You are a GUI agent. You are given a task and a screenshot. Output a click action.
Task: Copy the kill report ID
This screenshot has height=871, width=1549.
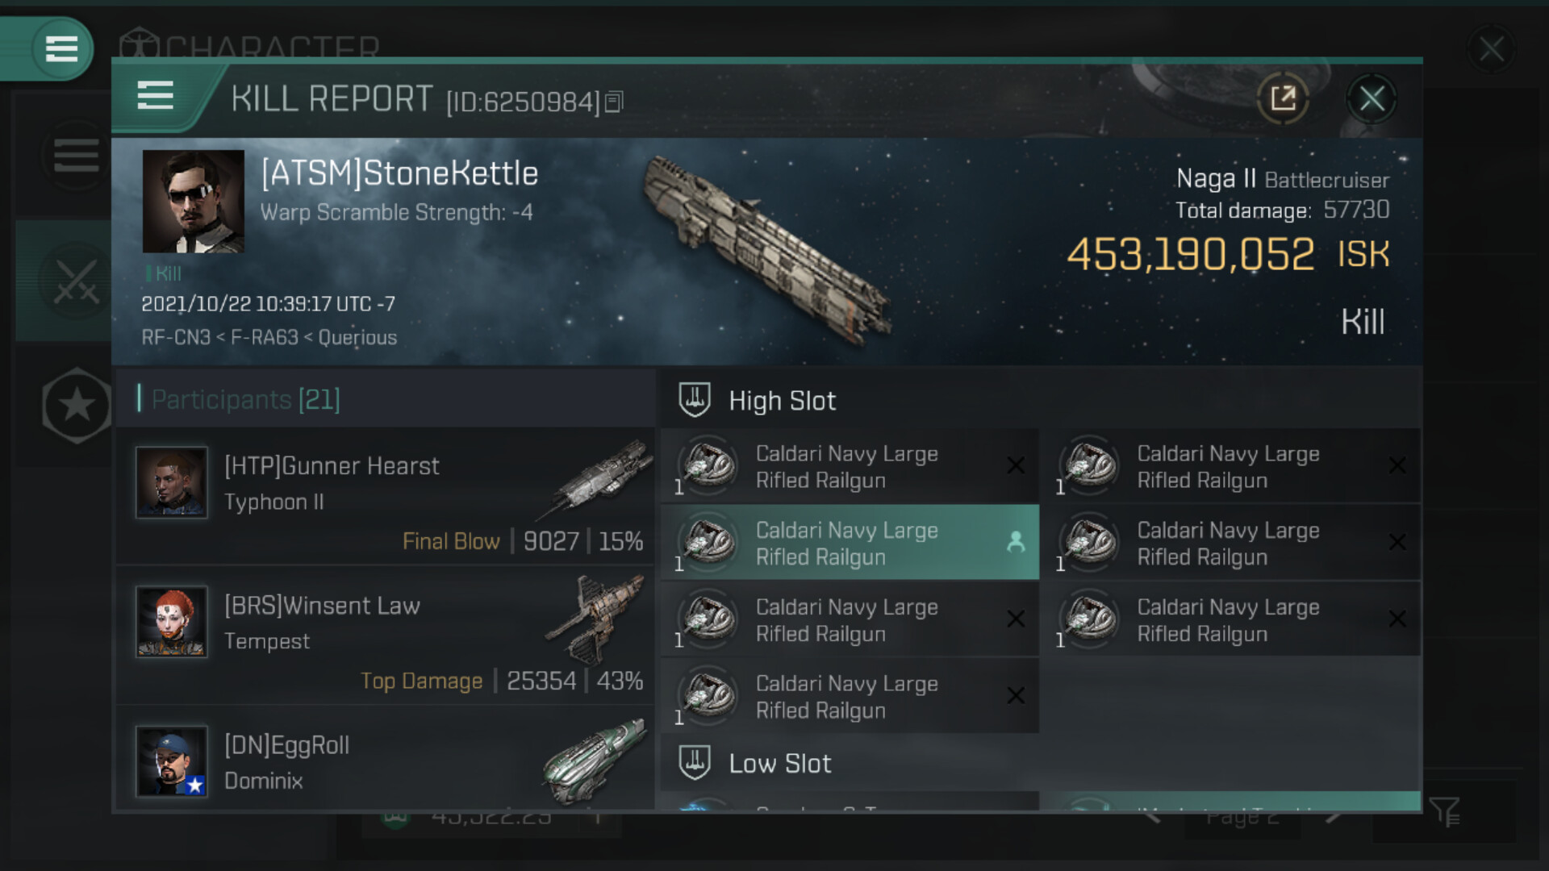(614, 102)
